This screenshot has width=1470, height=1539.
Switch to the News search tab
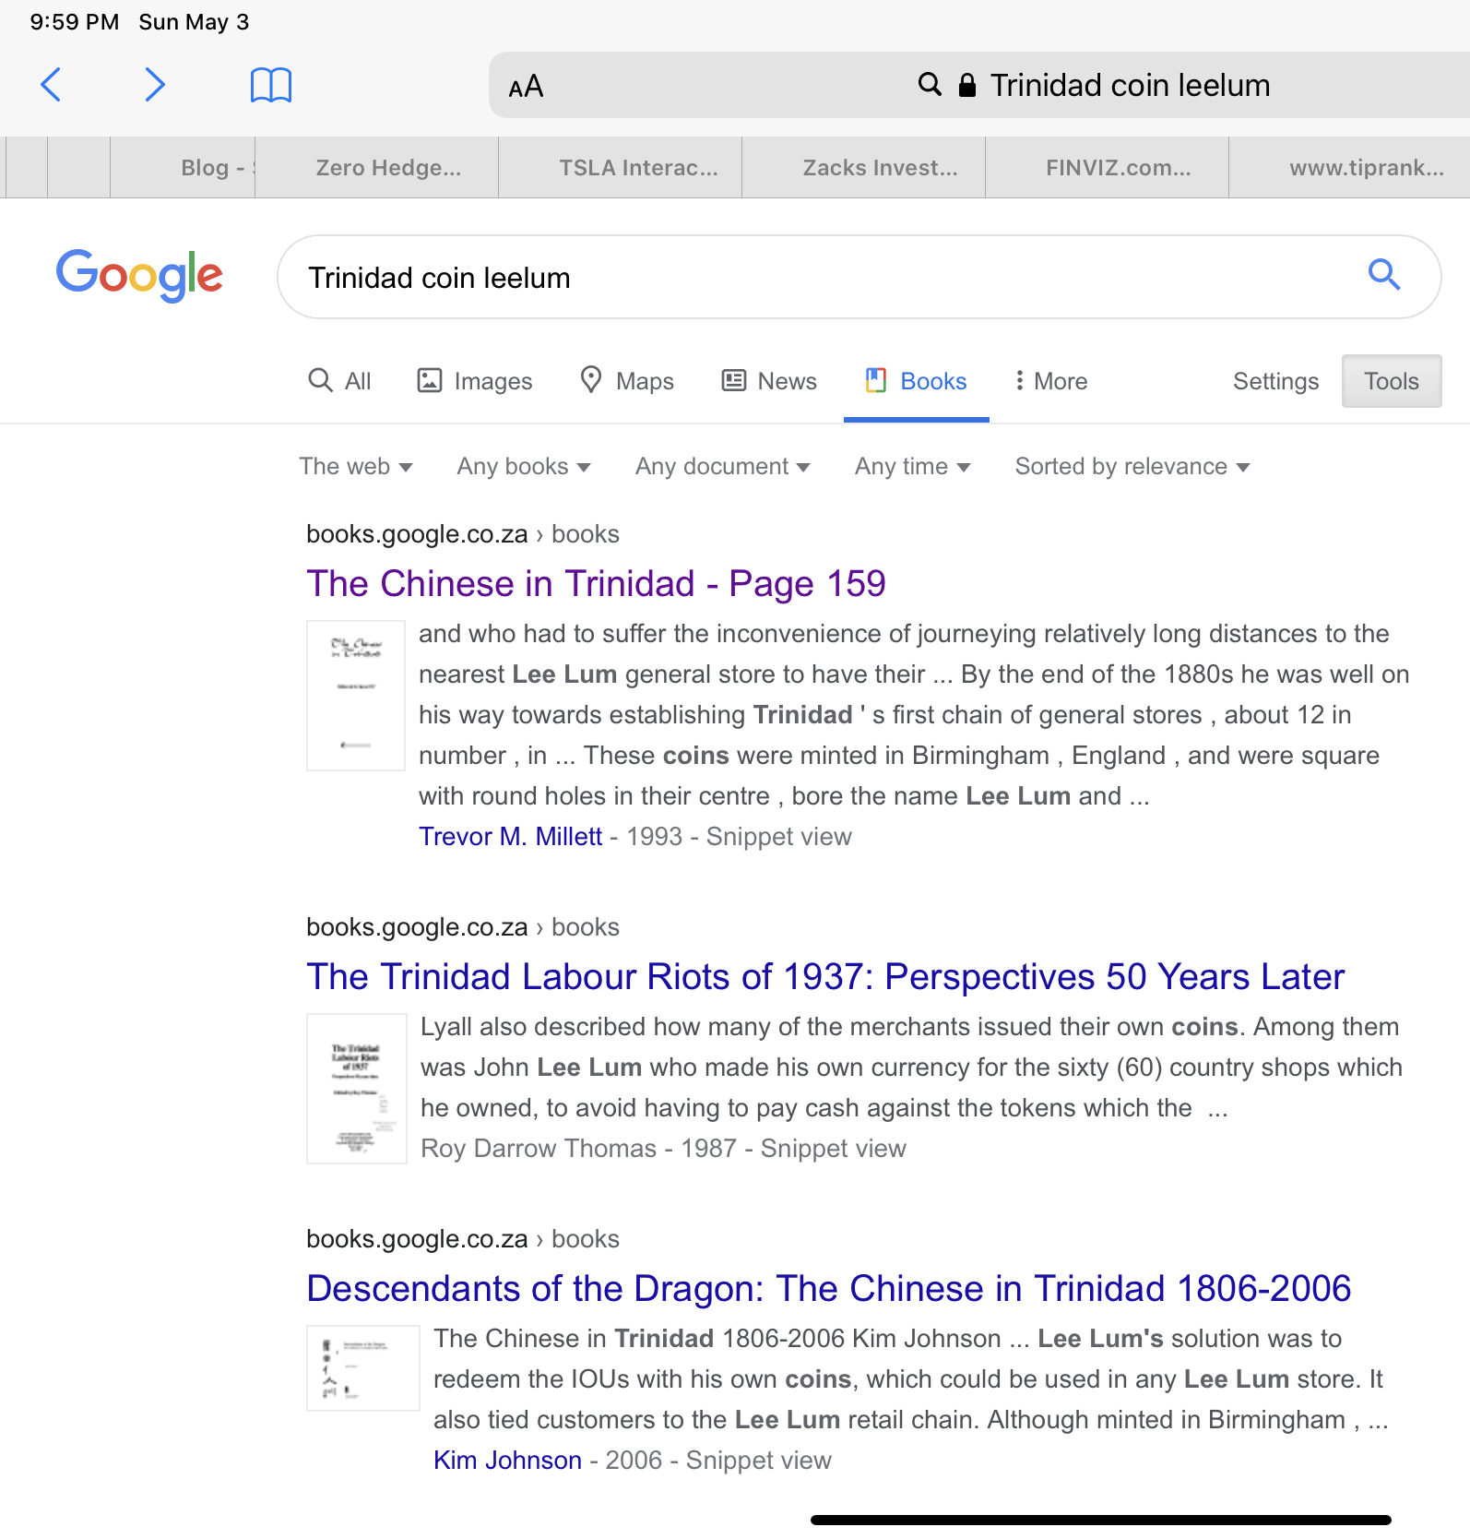[x=769, y=381]
